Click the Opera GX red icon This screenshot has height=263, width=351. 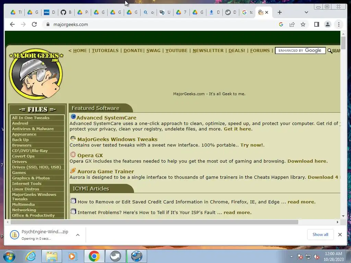coord(73,154)
